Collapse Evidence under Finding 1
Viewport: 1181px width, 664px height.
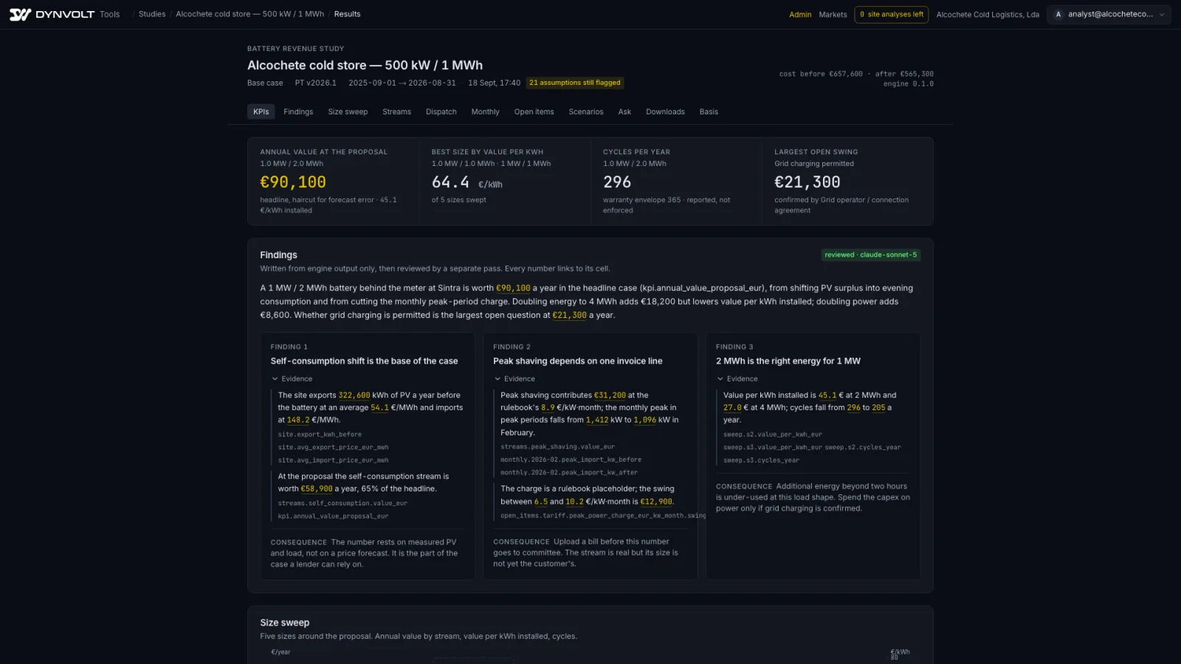(x=292, y=378)
